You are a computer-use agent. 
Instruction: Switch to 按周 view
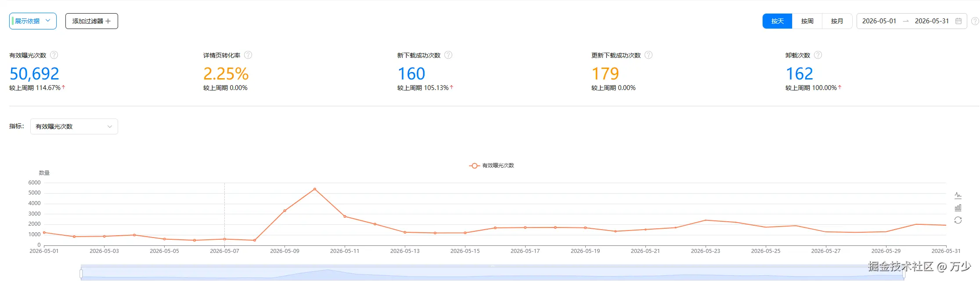pyautogui.click(x=807, y=21)
